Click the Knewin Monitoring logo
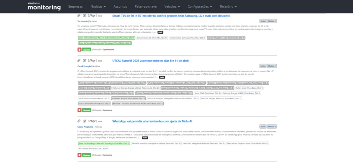The width and height of the screenshot is (353, 164). tap(44, 7)
